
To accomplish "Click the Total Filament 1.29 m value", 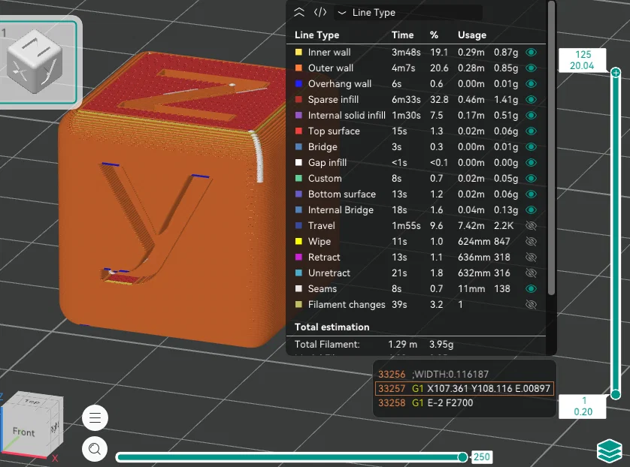I will [x=403, y=344].
